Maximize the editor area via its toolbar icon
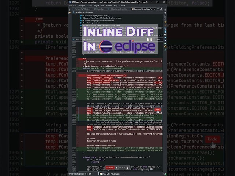The image size is (235, 176). [161, 9]
